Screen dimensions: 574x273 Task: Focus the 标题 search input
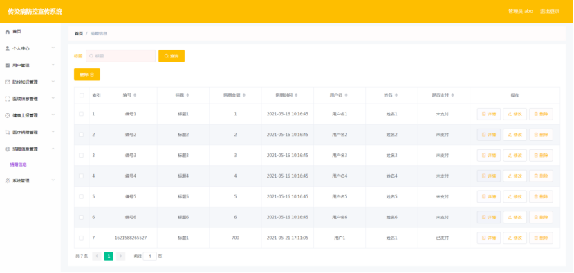121,56
